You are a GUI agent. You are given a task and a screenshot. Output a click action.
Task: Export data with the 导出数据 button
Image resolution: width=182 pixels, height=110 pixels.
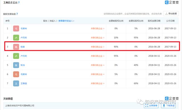click(171, 14)
